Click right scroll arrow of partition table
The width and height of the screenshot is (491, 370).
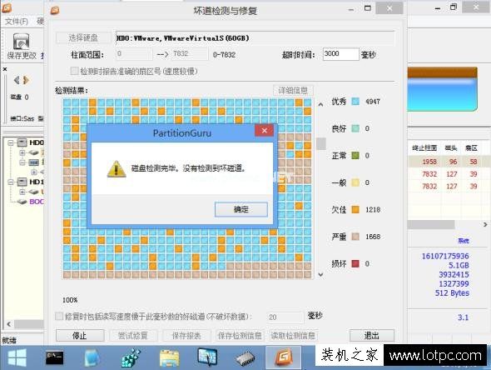485,224
